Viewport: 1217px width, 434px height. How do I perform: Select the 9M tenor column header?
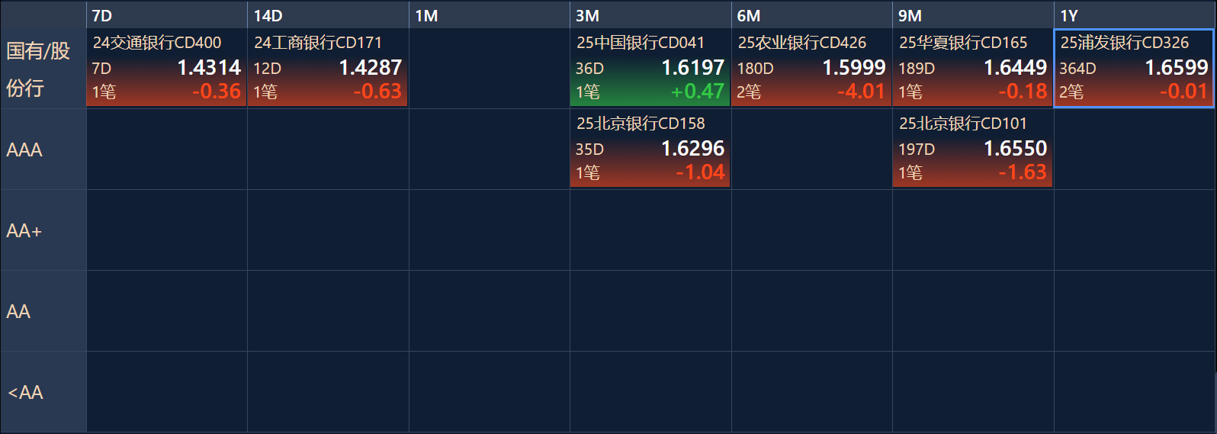(973, 15)
